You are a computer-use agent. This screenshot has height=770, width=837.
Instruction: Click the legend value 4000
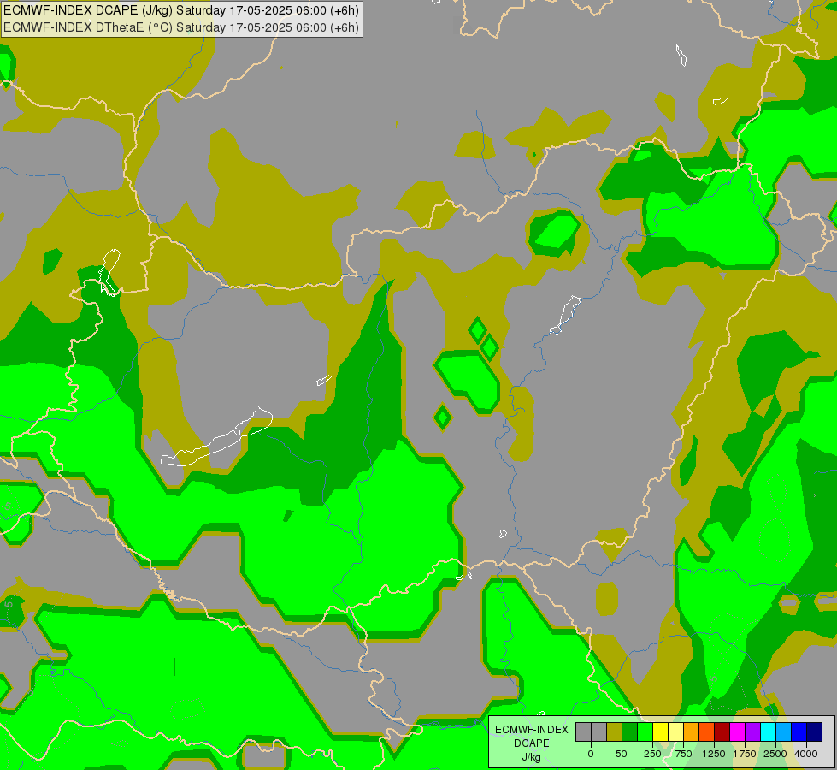coord(806,754)
